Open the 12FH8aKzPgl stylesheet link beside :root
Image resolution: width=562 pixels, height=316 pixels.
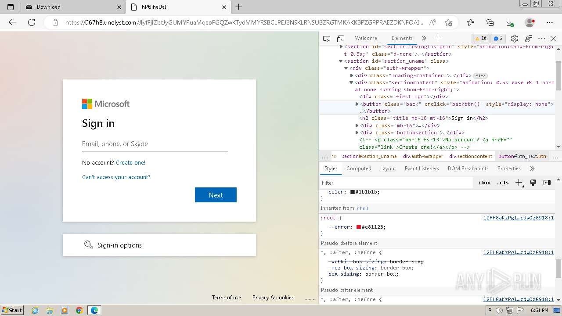point(519,218)
